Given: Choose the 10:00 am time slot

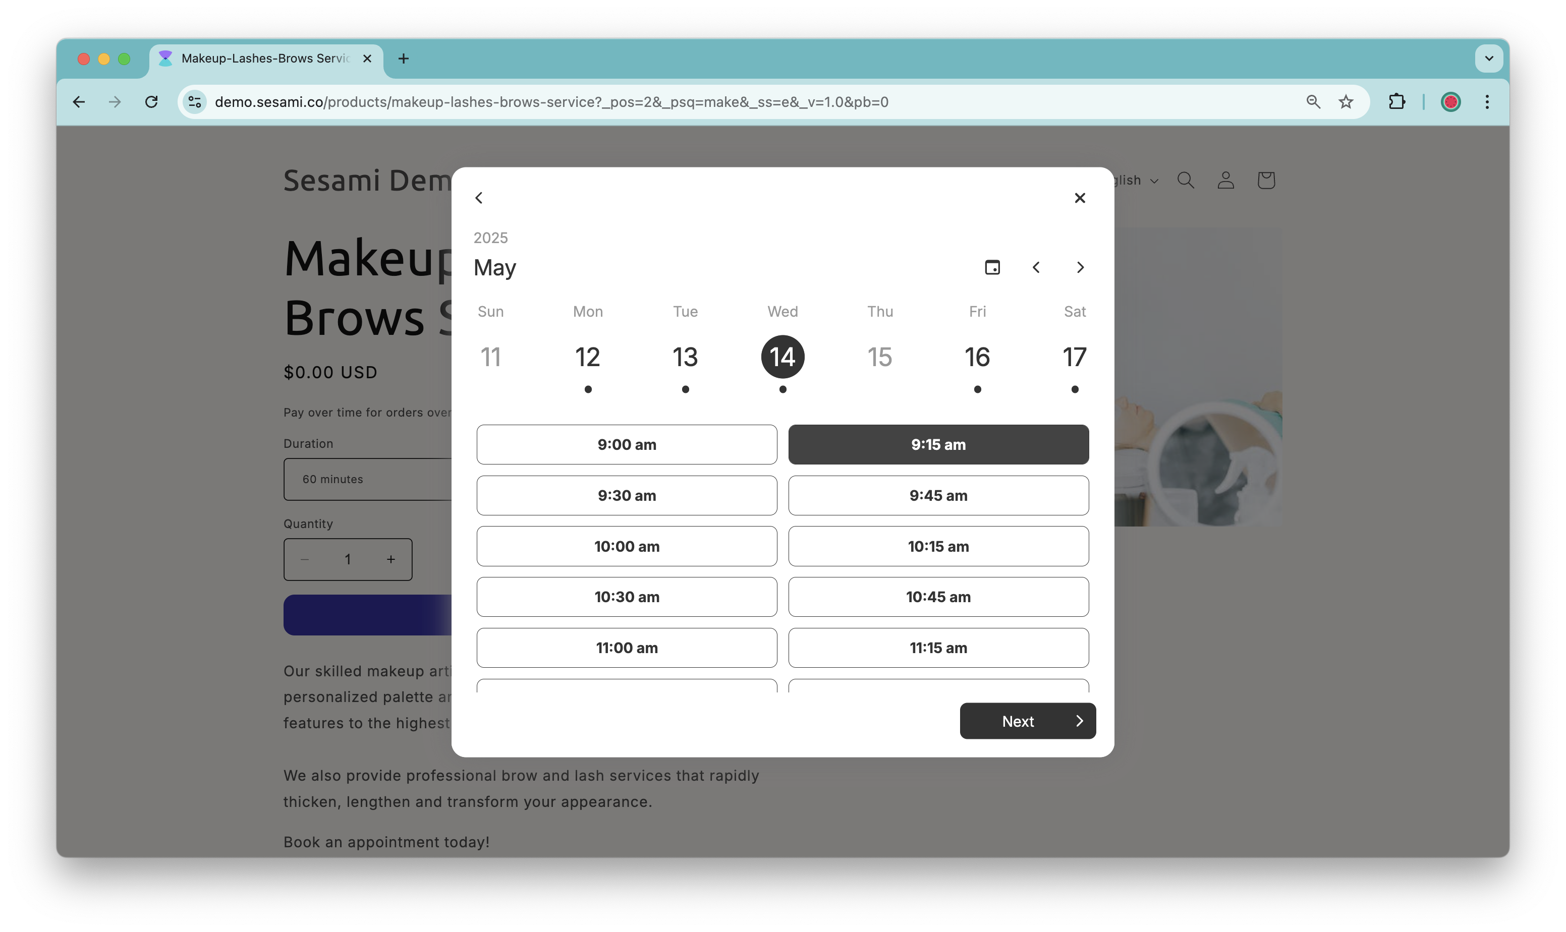Looking at the screenshot, I should 626,546.
